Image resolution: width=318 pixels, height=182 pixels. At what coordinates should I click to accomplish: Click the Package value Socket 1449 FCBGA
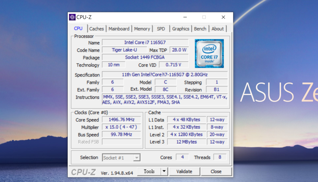pos(145,57)
